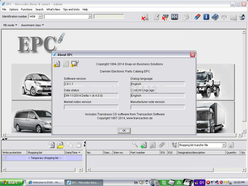
Task: Click the splitter arrows between shopping list and parts panels
Action: 85,144
